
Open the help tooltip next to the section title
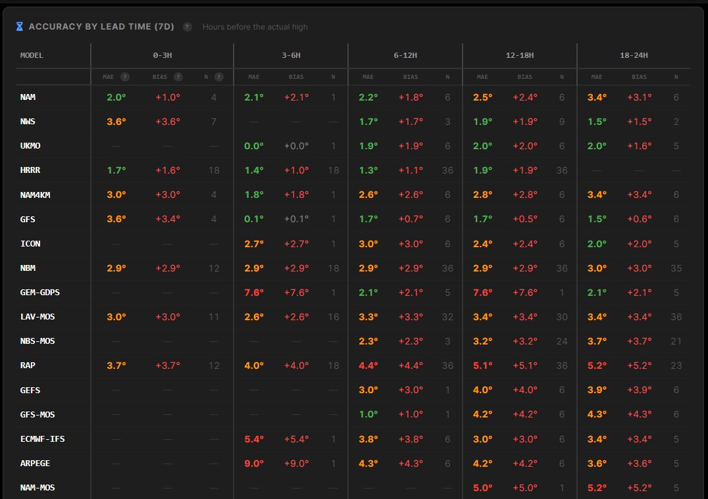[188, 27]
